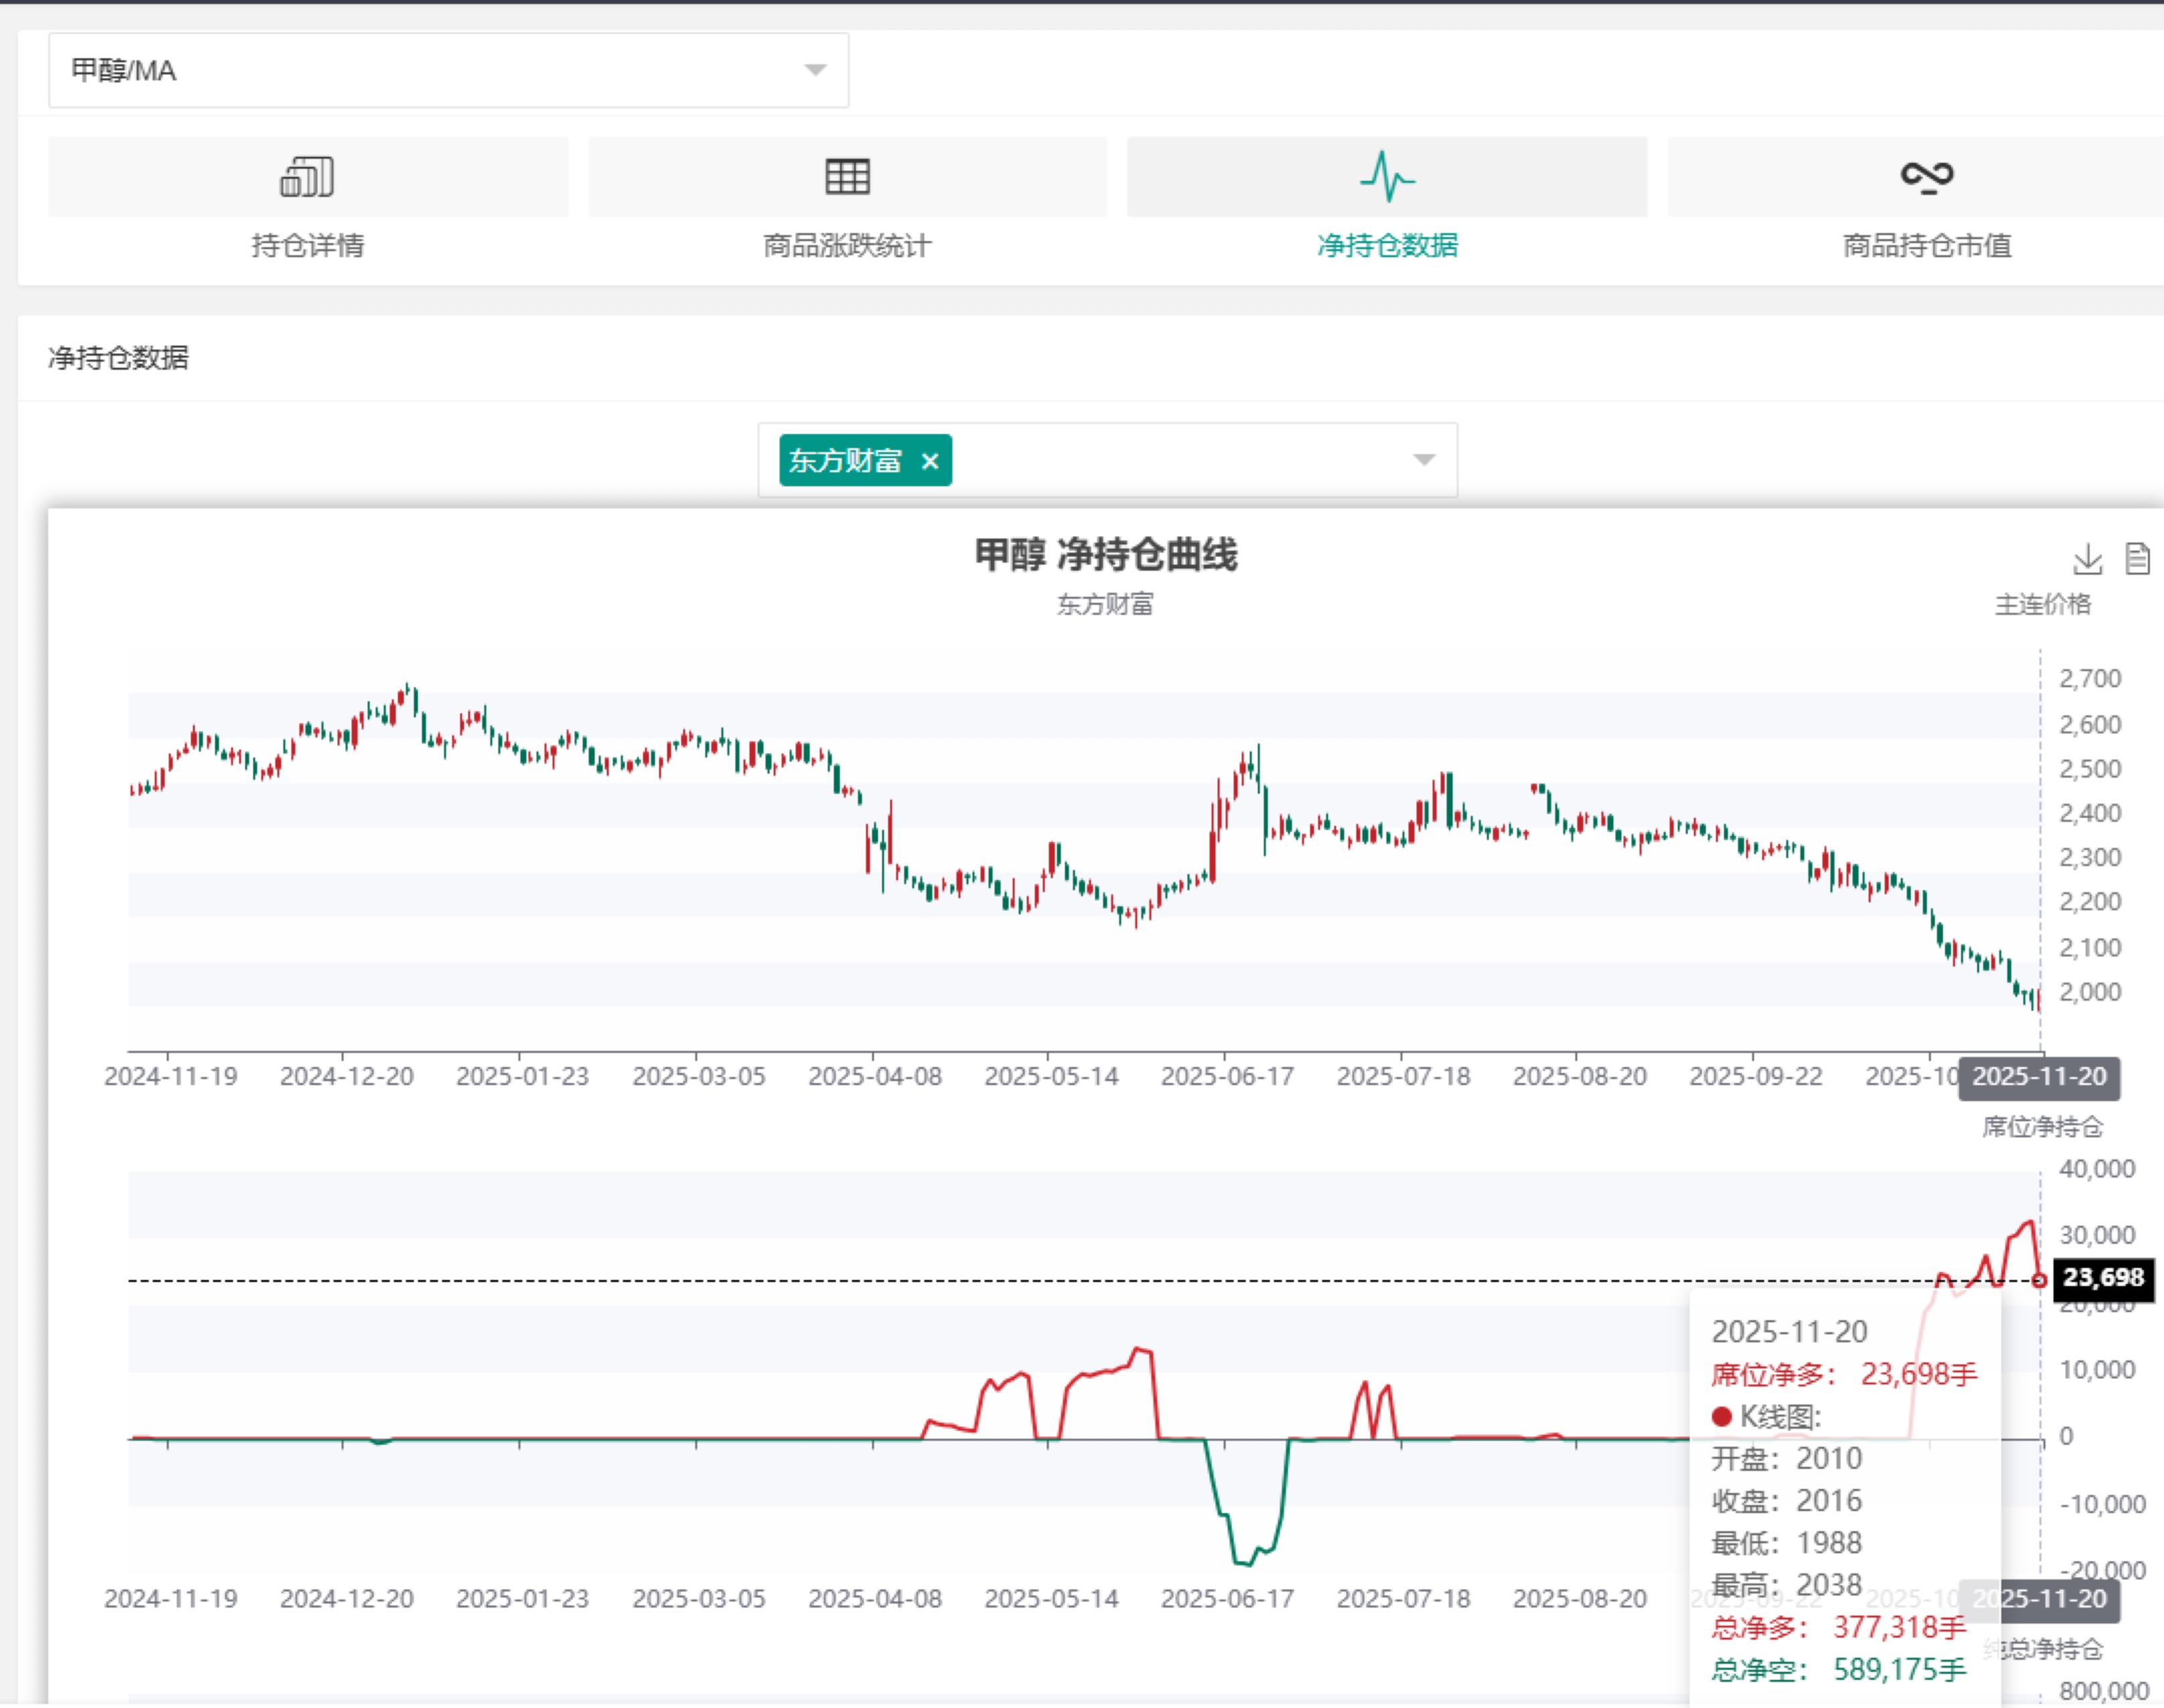Click the 持仓详情 bar chart icon
The width and height of the screenshot is (2164, 1708).
pyautogui.click(x=307, y=177)
